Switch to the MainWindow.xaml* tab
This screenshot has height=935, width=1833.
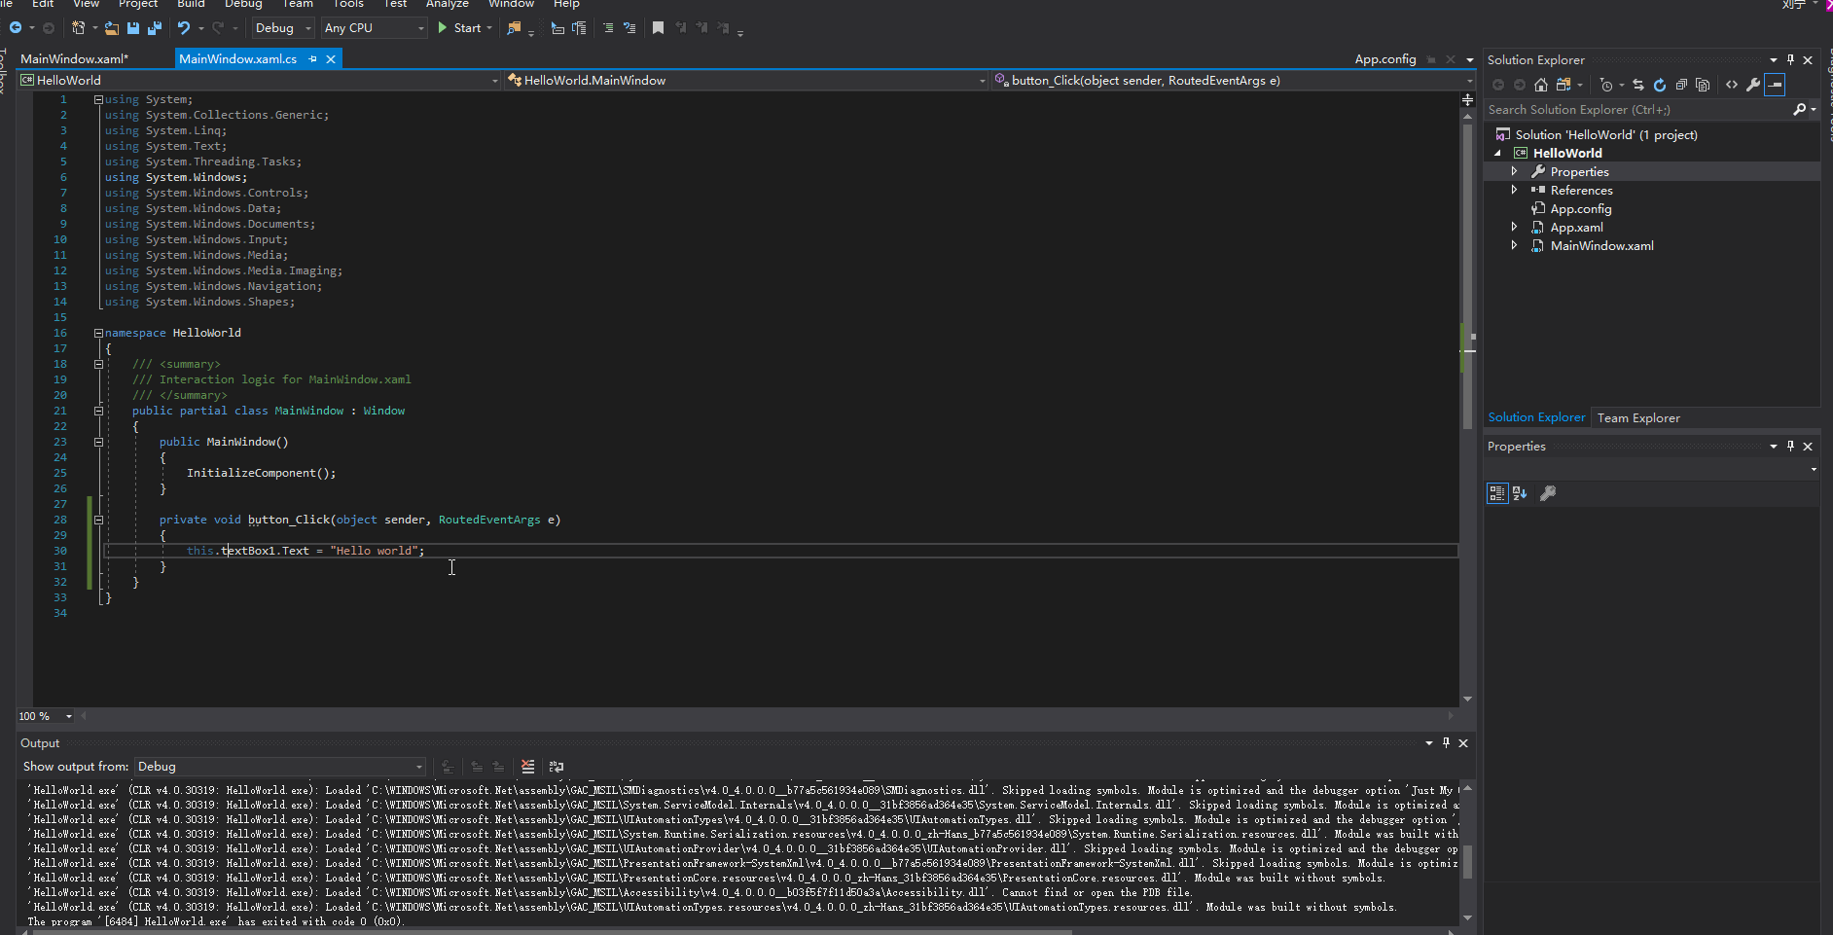click(x=75, y=59)
